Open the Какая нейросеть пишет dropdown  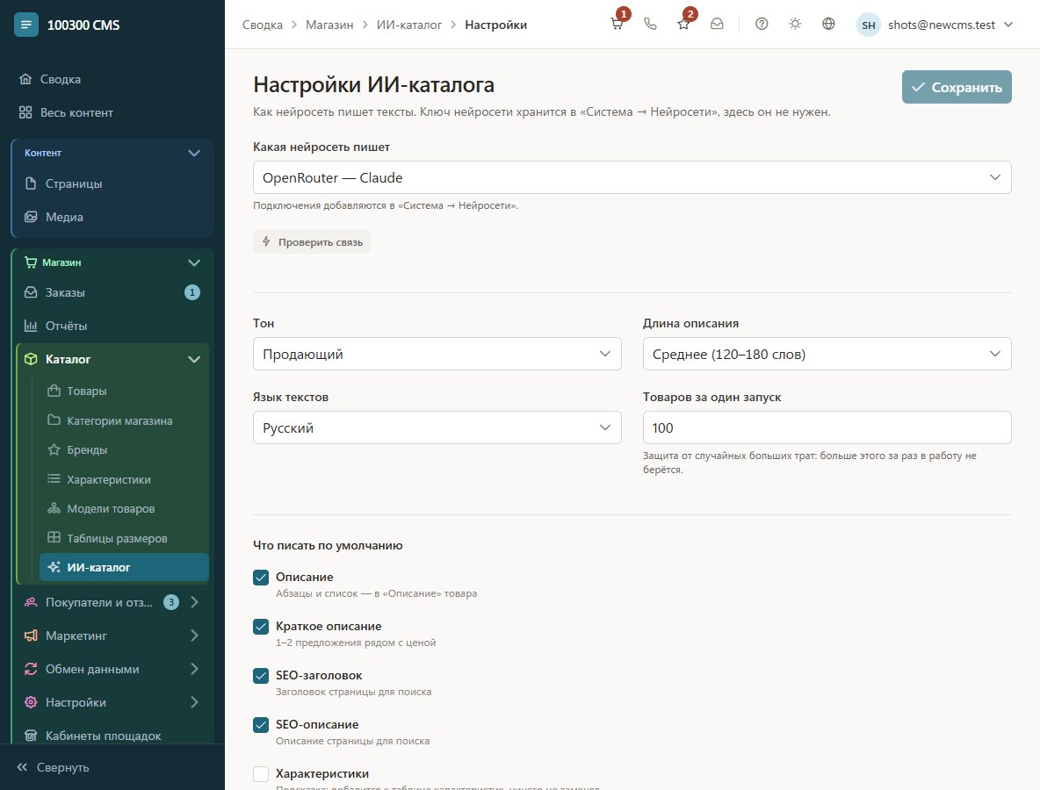tap(632, 177)
